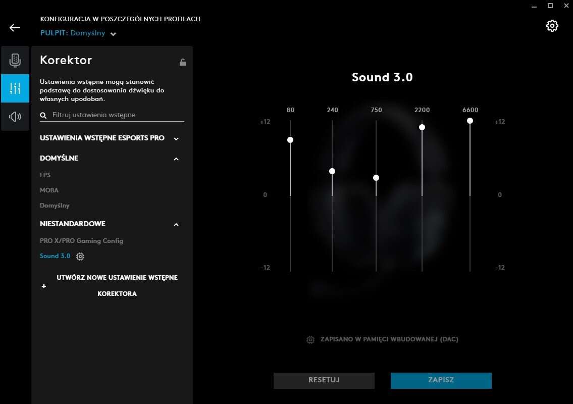Open the settings gear in the top right
Screen dimensions: 573x404
[x=552, y=26]
